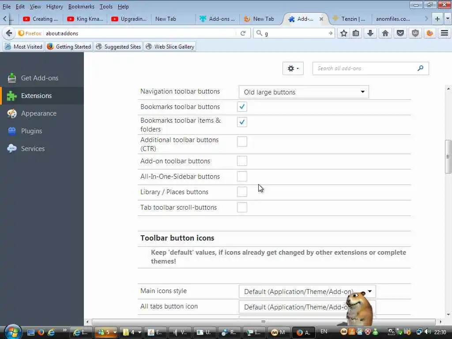Click the vertical scrollbar down arrow

(x=448, y=314)
